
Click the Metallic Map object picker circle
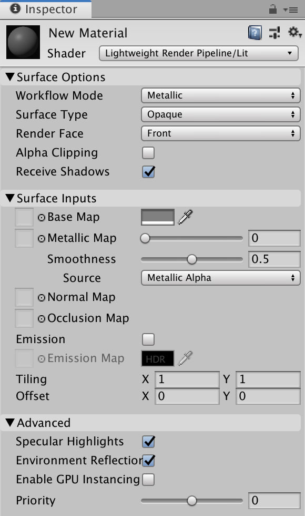click(x=42, y=238)
